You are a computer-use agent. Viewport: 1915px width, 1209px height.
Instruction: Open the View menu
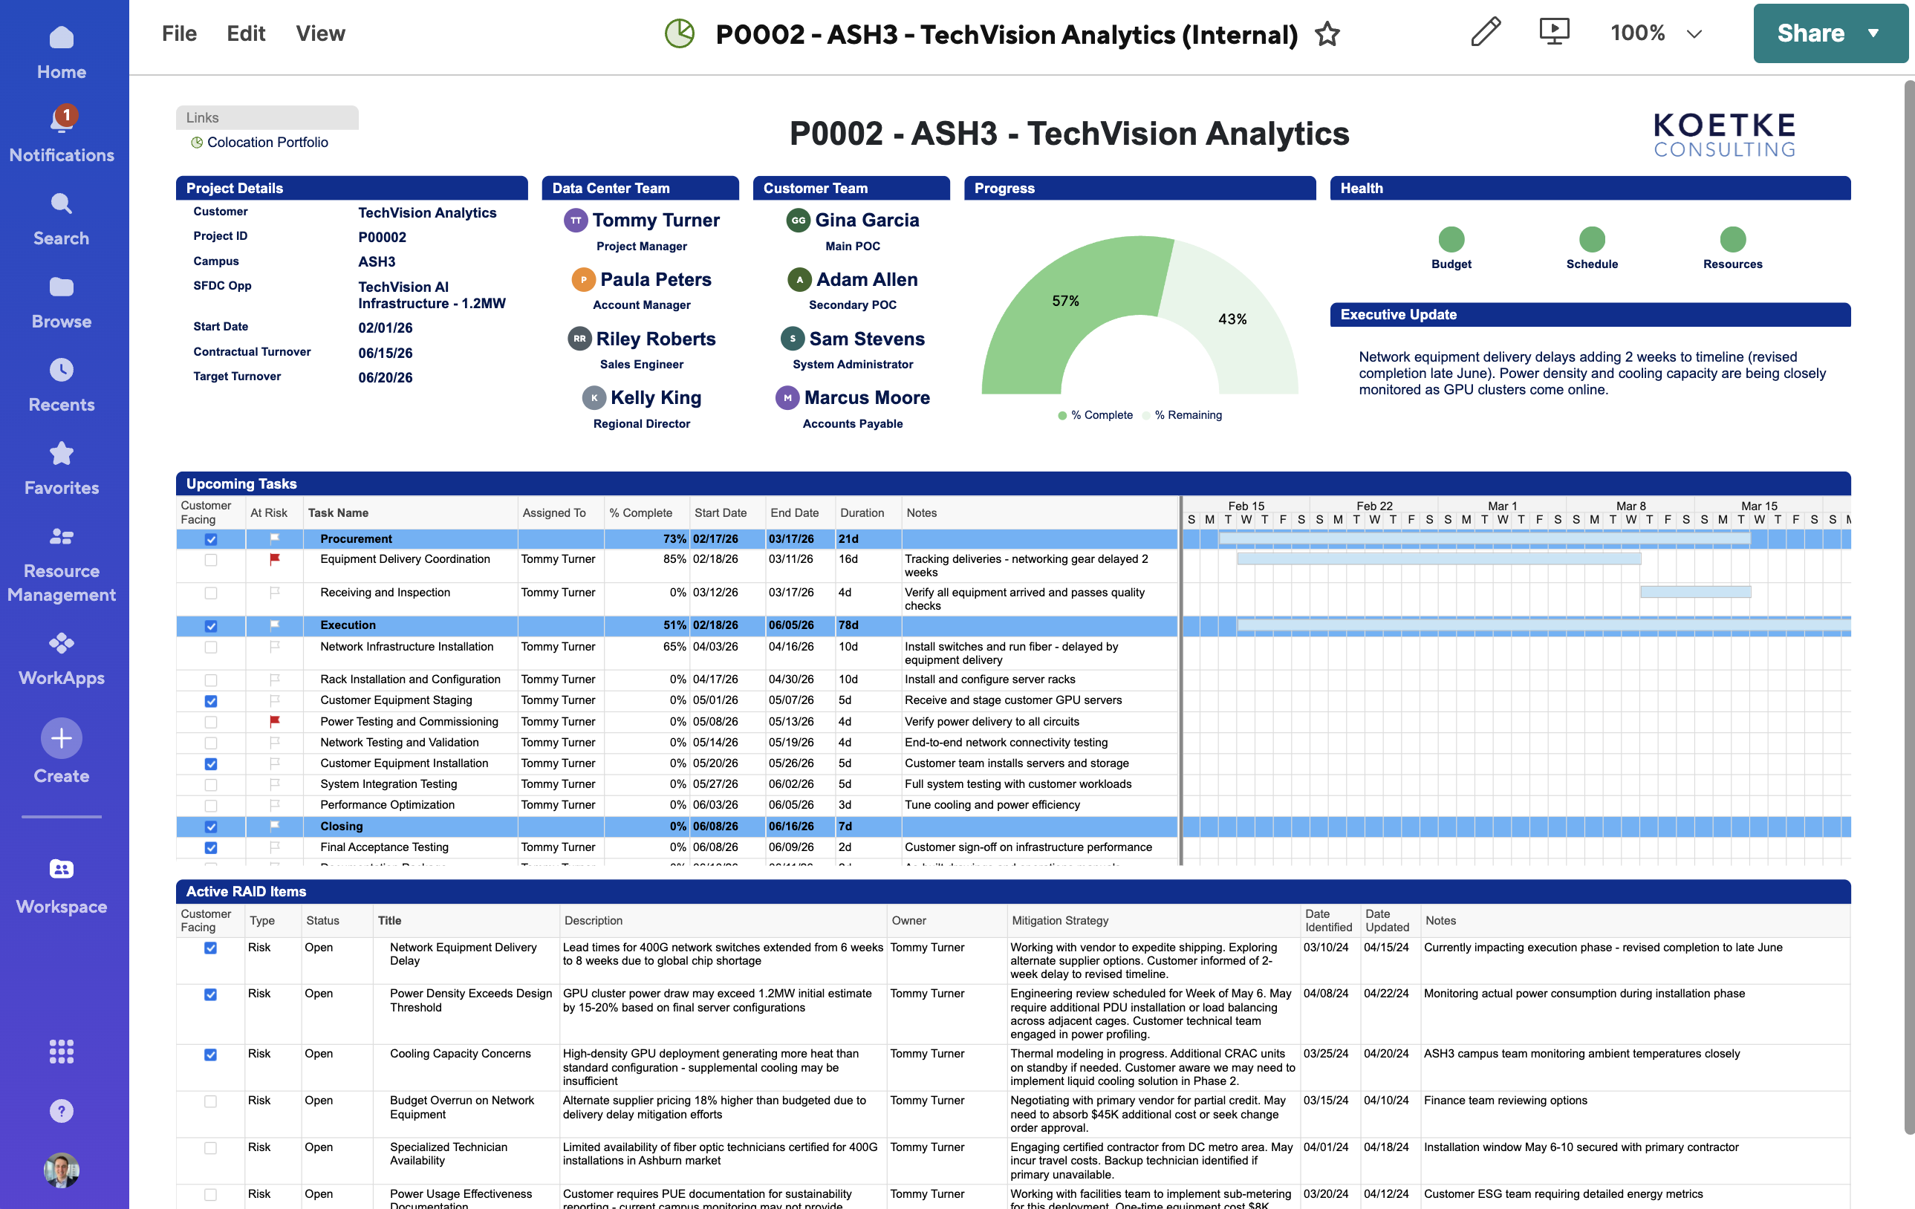pos(320,33)
